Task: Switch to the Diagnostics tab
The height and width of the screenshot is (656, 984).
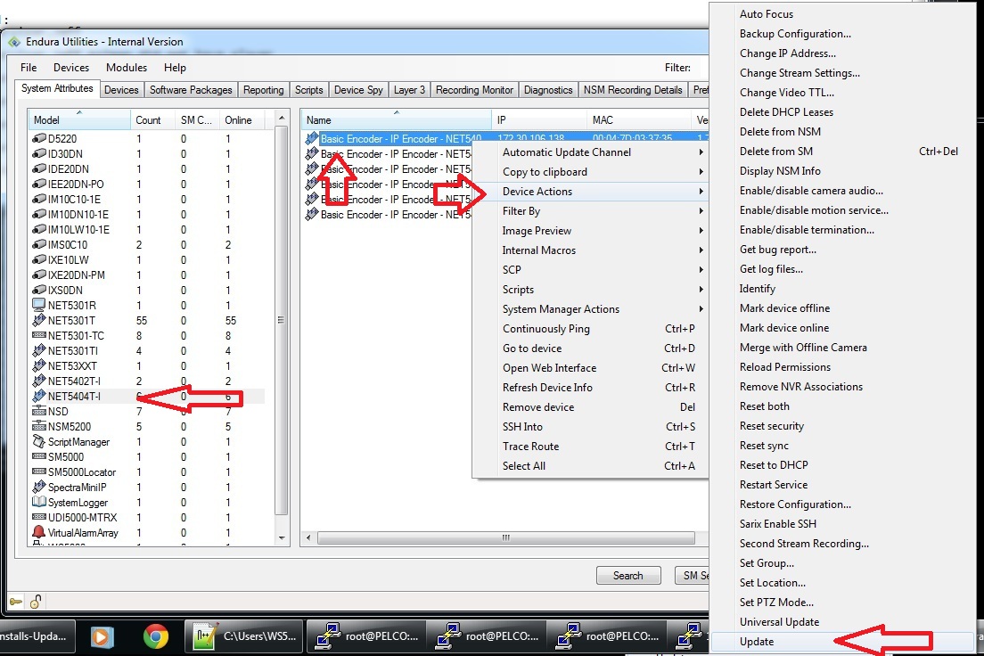Action: click(x=548, y=89)
